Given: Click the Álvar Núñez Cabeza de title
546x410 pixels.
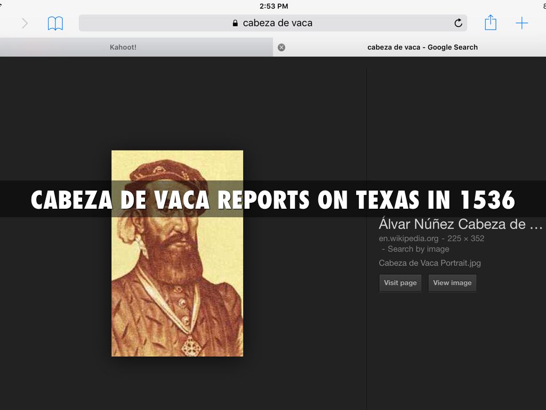Looking at the screenshot, I should pos(460,224).
